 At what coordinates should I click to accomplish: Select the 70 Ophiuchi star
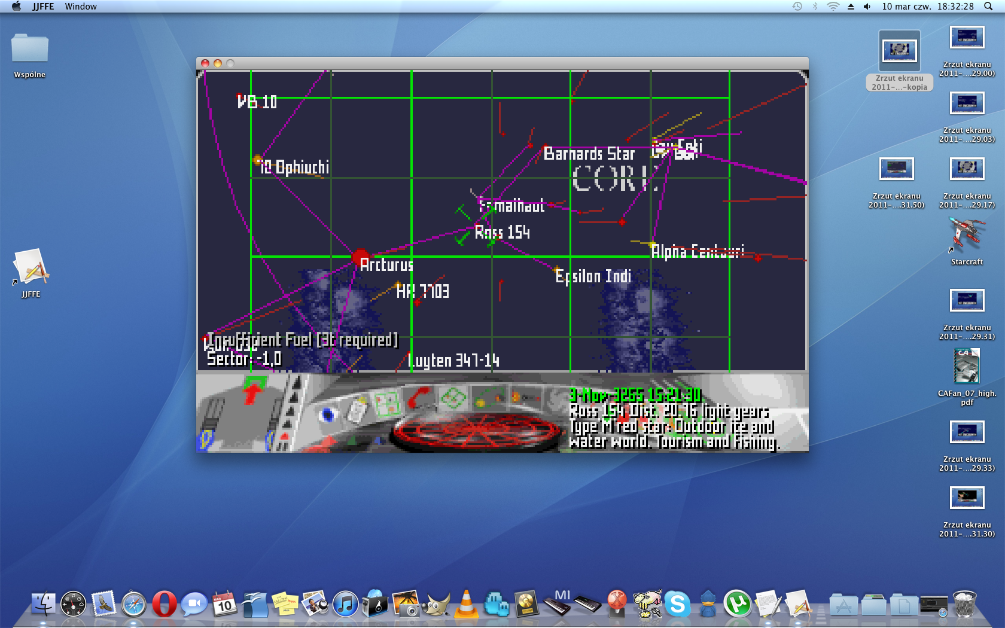pyautogui.click(x=258, y=160)
